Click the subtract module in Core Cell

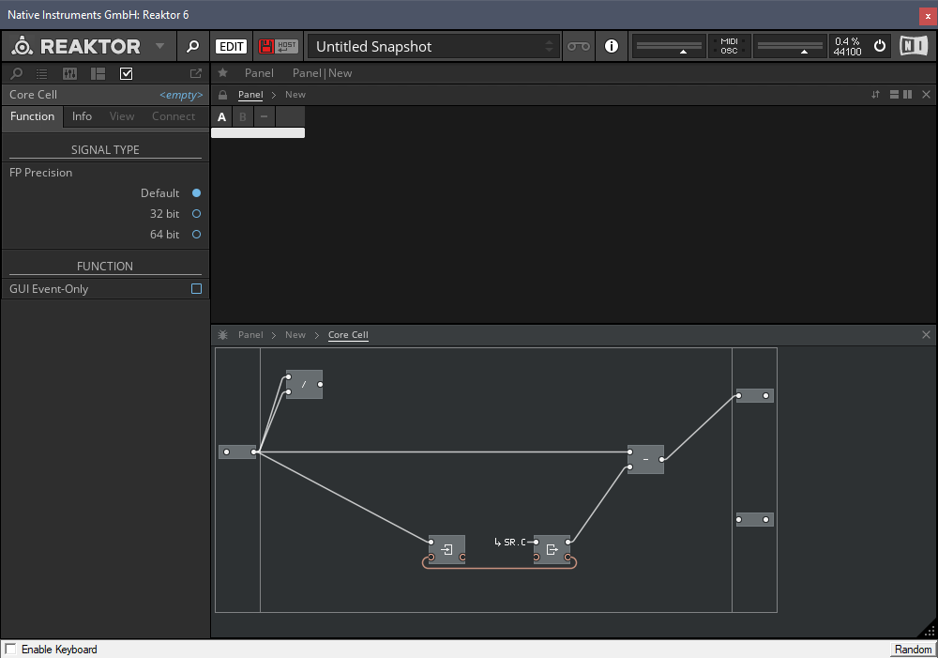click(645, 459)
